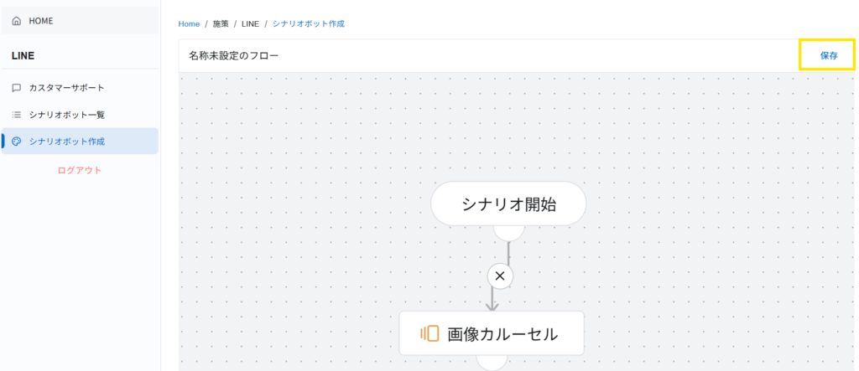Click the list icon beside シナリオボット一覧
Screen dimensions: 859x371
pos(17,115)
